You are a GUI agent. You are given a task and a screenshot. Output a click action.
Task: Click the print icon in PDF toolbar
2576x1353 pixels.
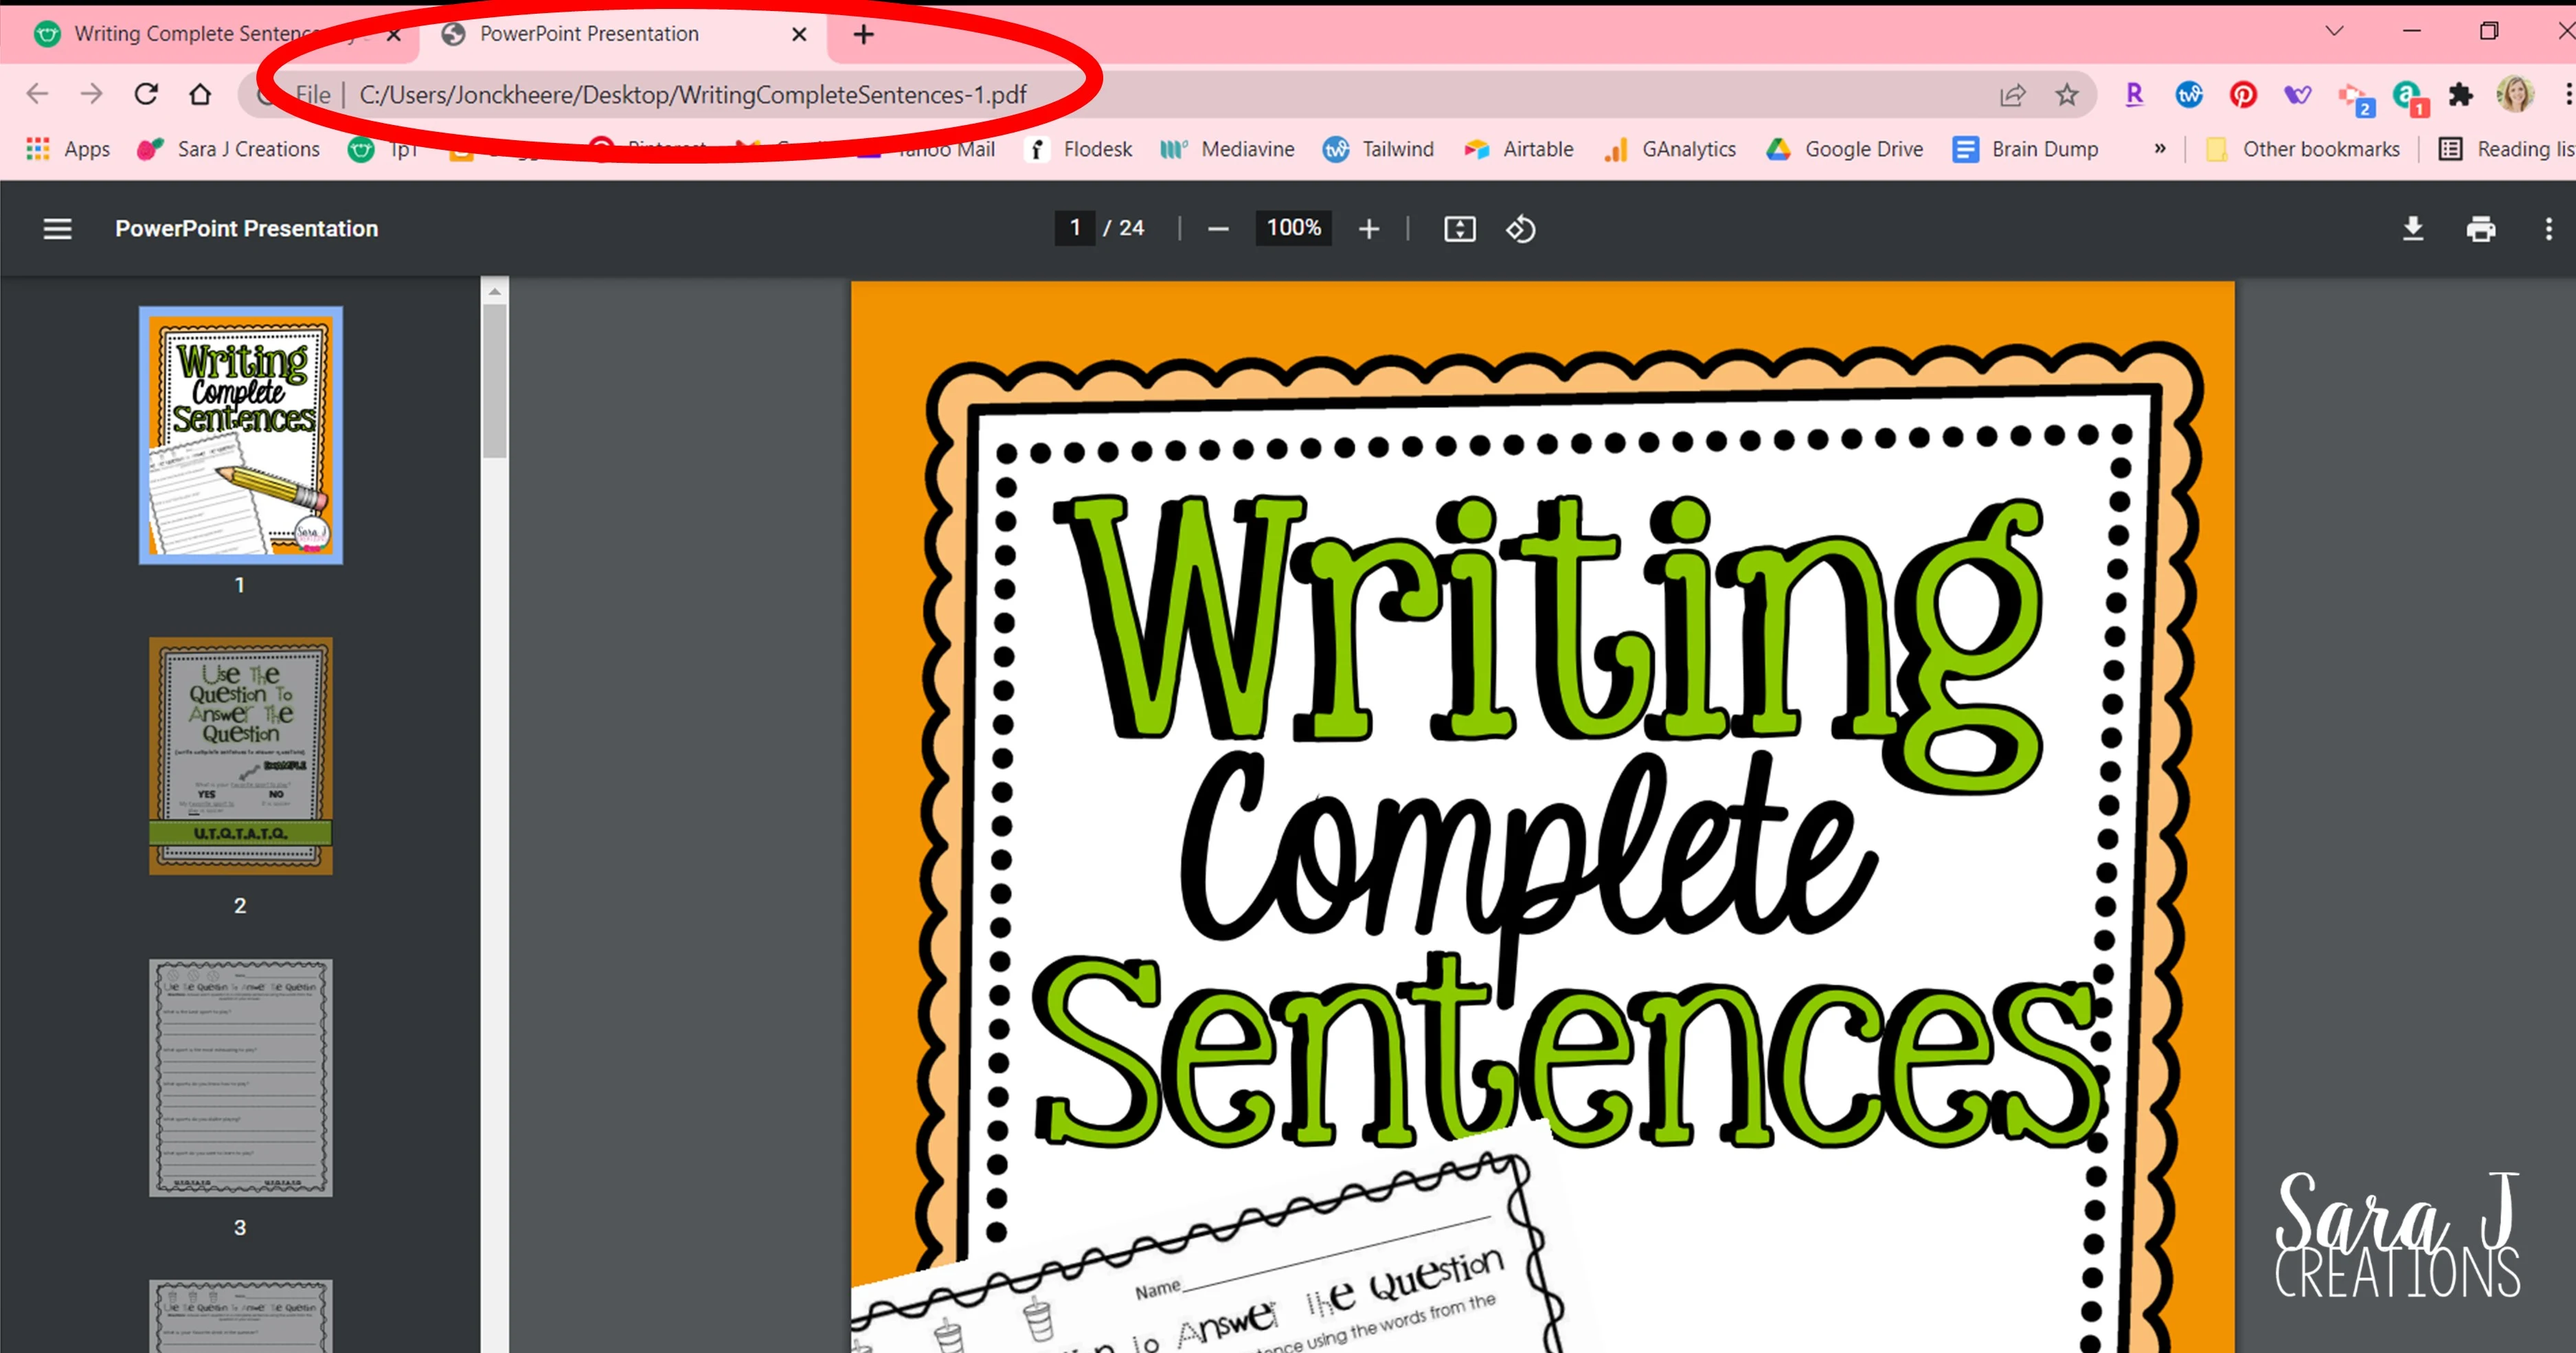(x=2481, y=229)
